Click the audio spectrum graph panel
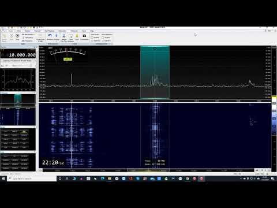 click(x=18, y=80)
